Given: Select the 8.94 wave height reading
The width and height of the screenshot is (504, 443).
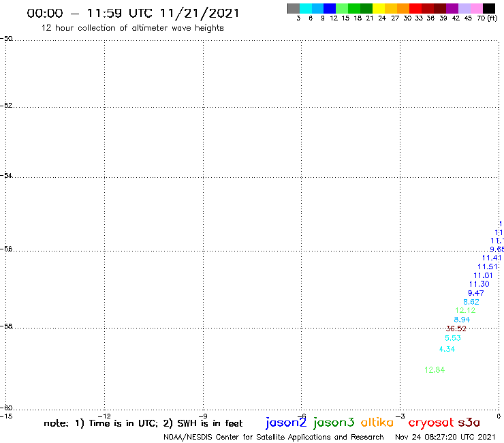Looking at the screenshot, I should point(462,320).
